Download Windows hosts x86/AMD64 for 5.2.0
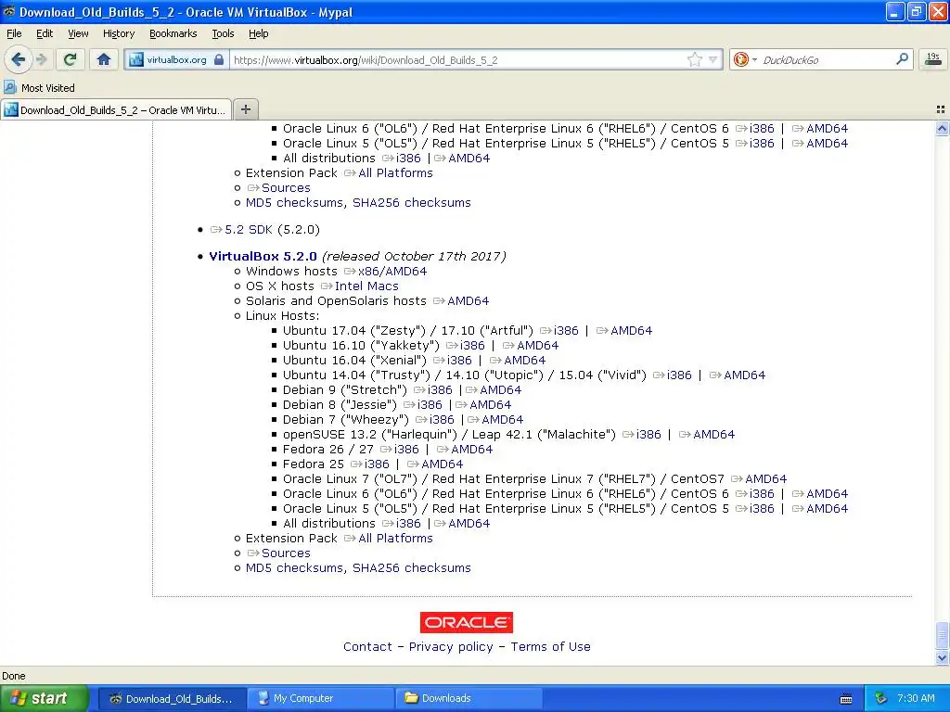Screen dimensions: 950x712 point(392,272)
